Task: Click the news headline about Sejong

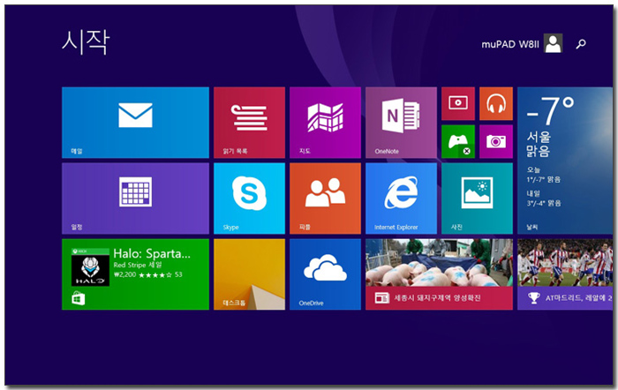Action: tap(438, 298)
